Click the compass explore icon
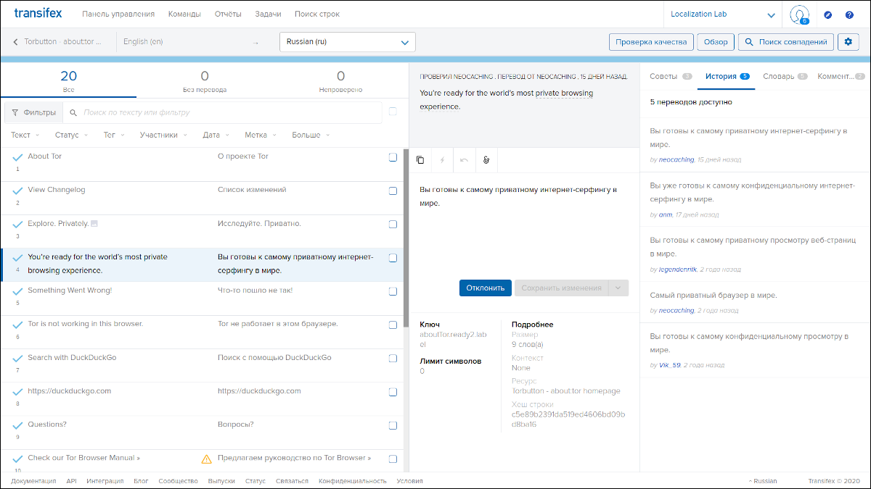The image size is (871, 489). point(828,14)
